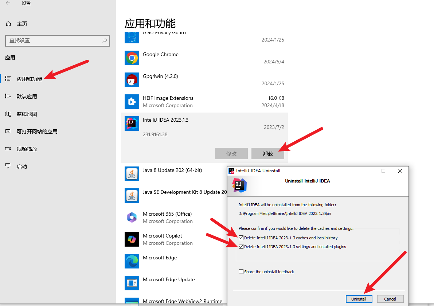Select the GNU Privacy Guard app icon
The image size is (434, 306).
132,38
